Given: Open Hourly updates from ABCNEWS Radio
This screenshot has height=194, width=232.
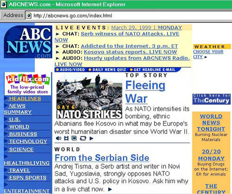Looking at the screenshot, I should click(x=137, y=58).
